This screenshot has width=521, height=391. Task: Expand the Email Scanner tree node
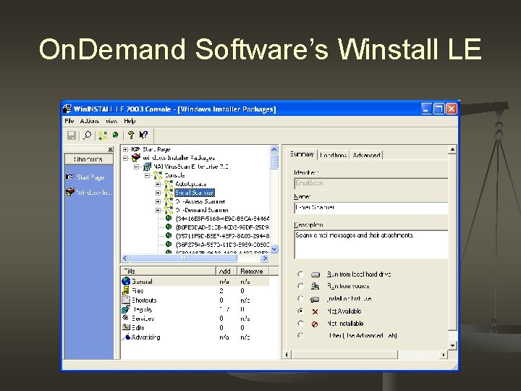[158, 193]
